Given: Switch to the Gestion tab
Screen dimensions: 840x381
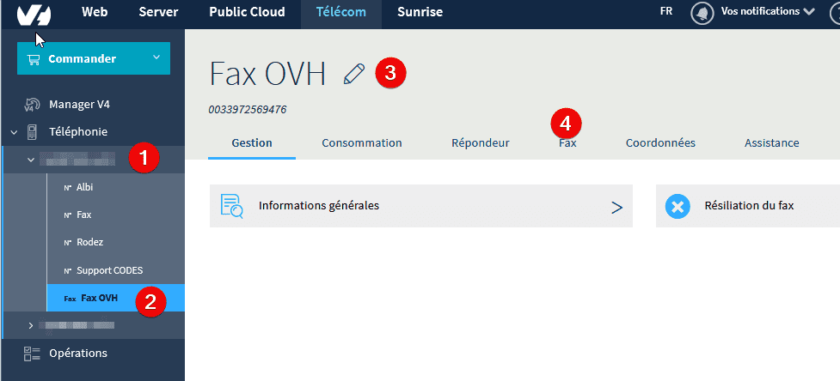Looking at the screenshot, I should 252,143.
